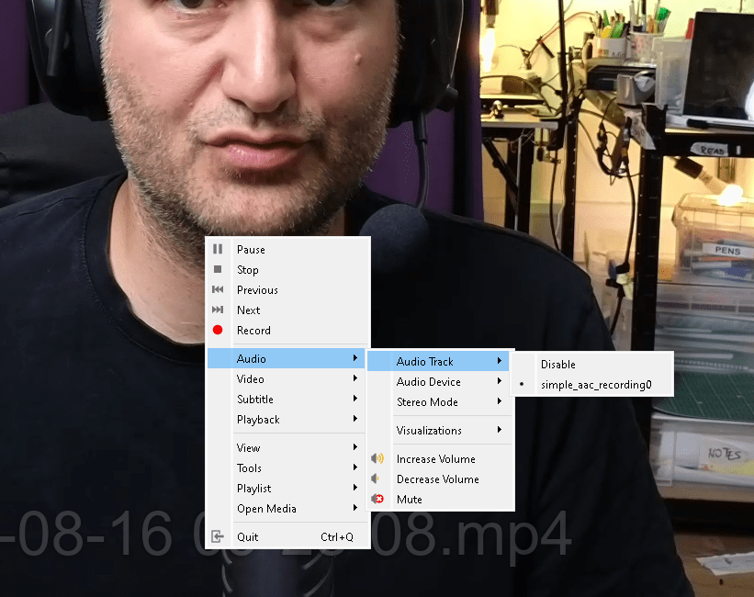The width and height of the screenshot is (754, 597).
Task: Open the Audio submenu item
Action: [x=286, y=358]
